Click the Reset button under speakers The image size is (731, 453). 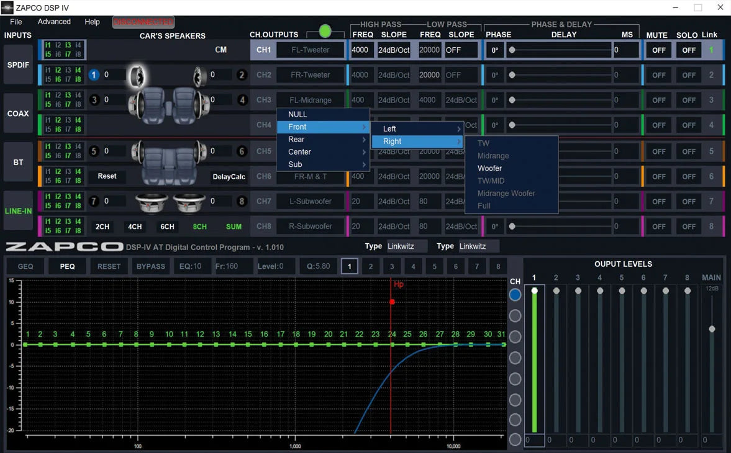[107, 176]
